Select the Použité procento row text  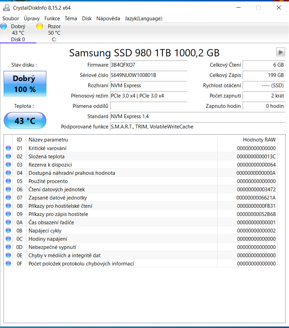point(48,181)
